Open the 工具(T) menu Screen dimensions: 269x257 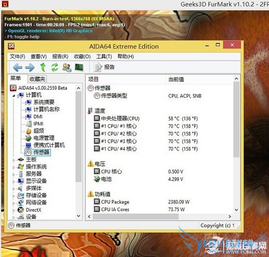tap(104, 57)
